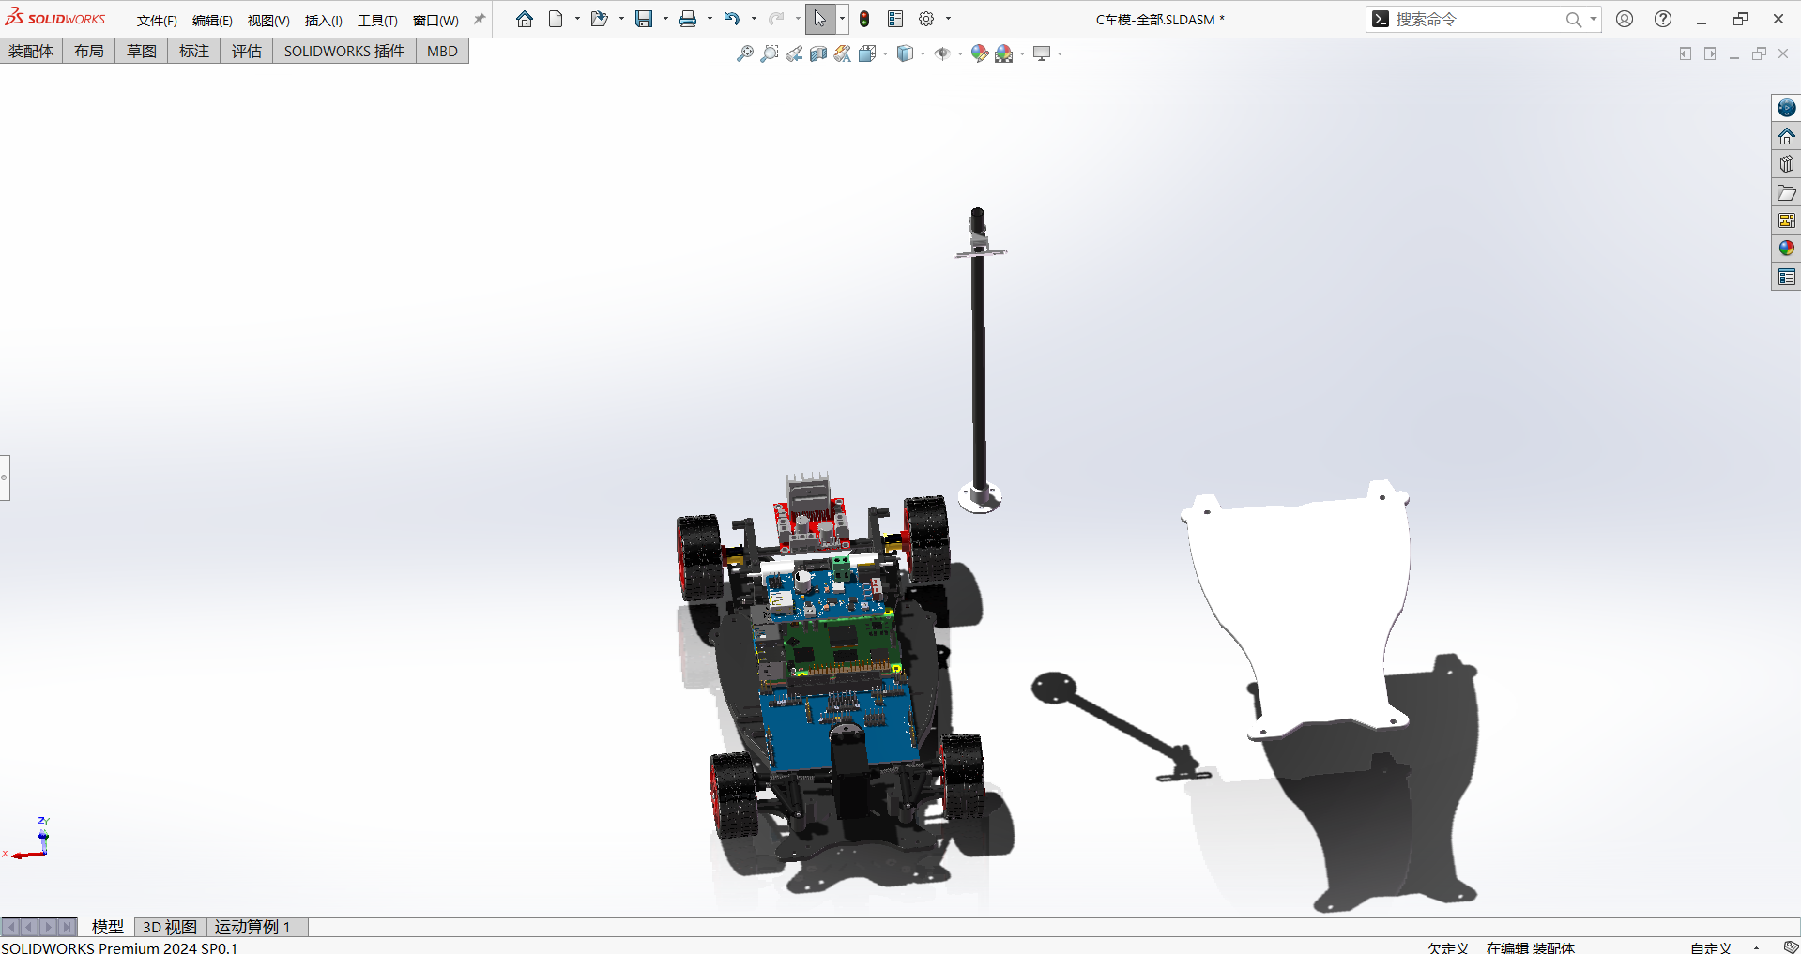Open Design Library task pane tab
Screen dimensions: 1801x954
pyautogui.click(x=1786, y=164)
